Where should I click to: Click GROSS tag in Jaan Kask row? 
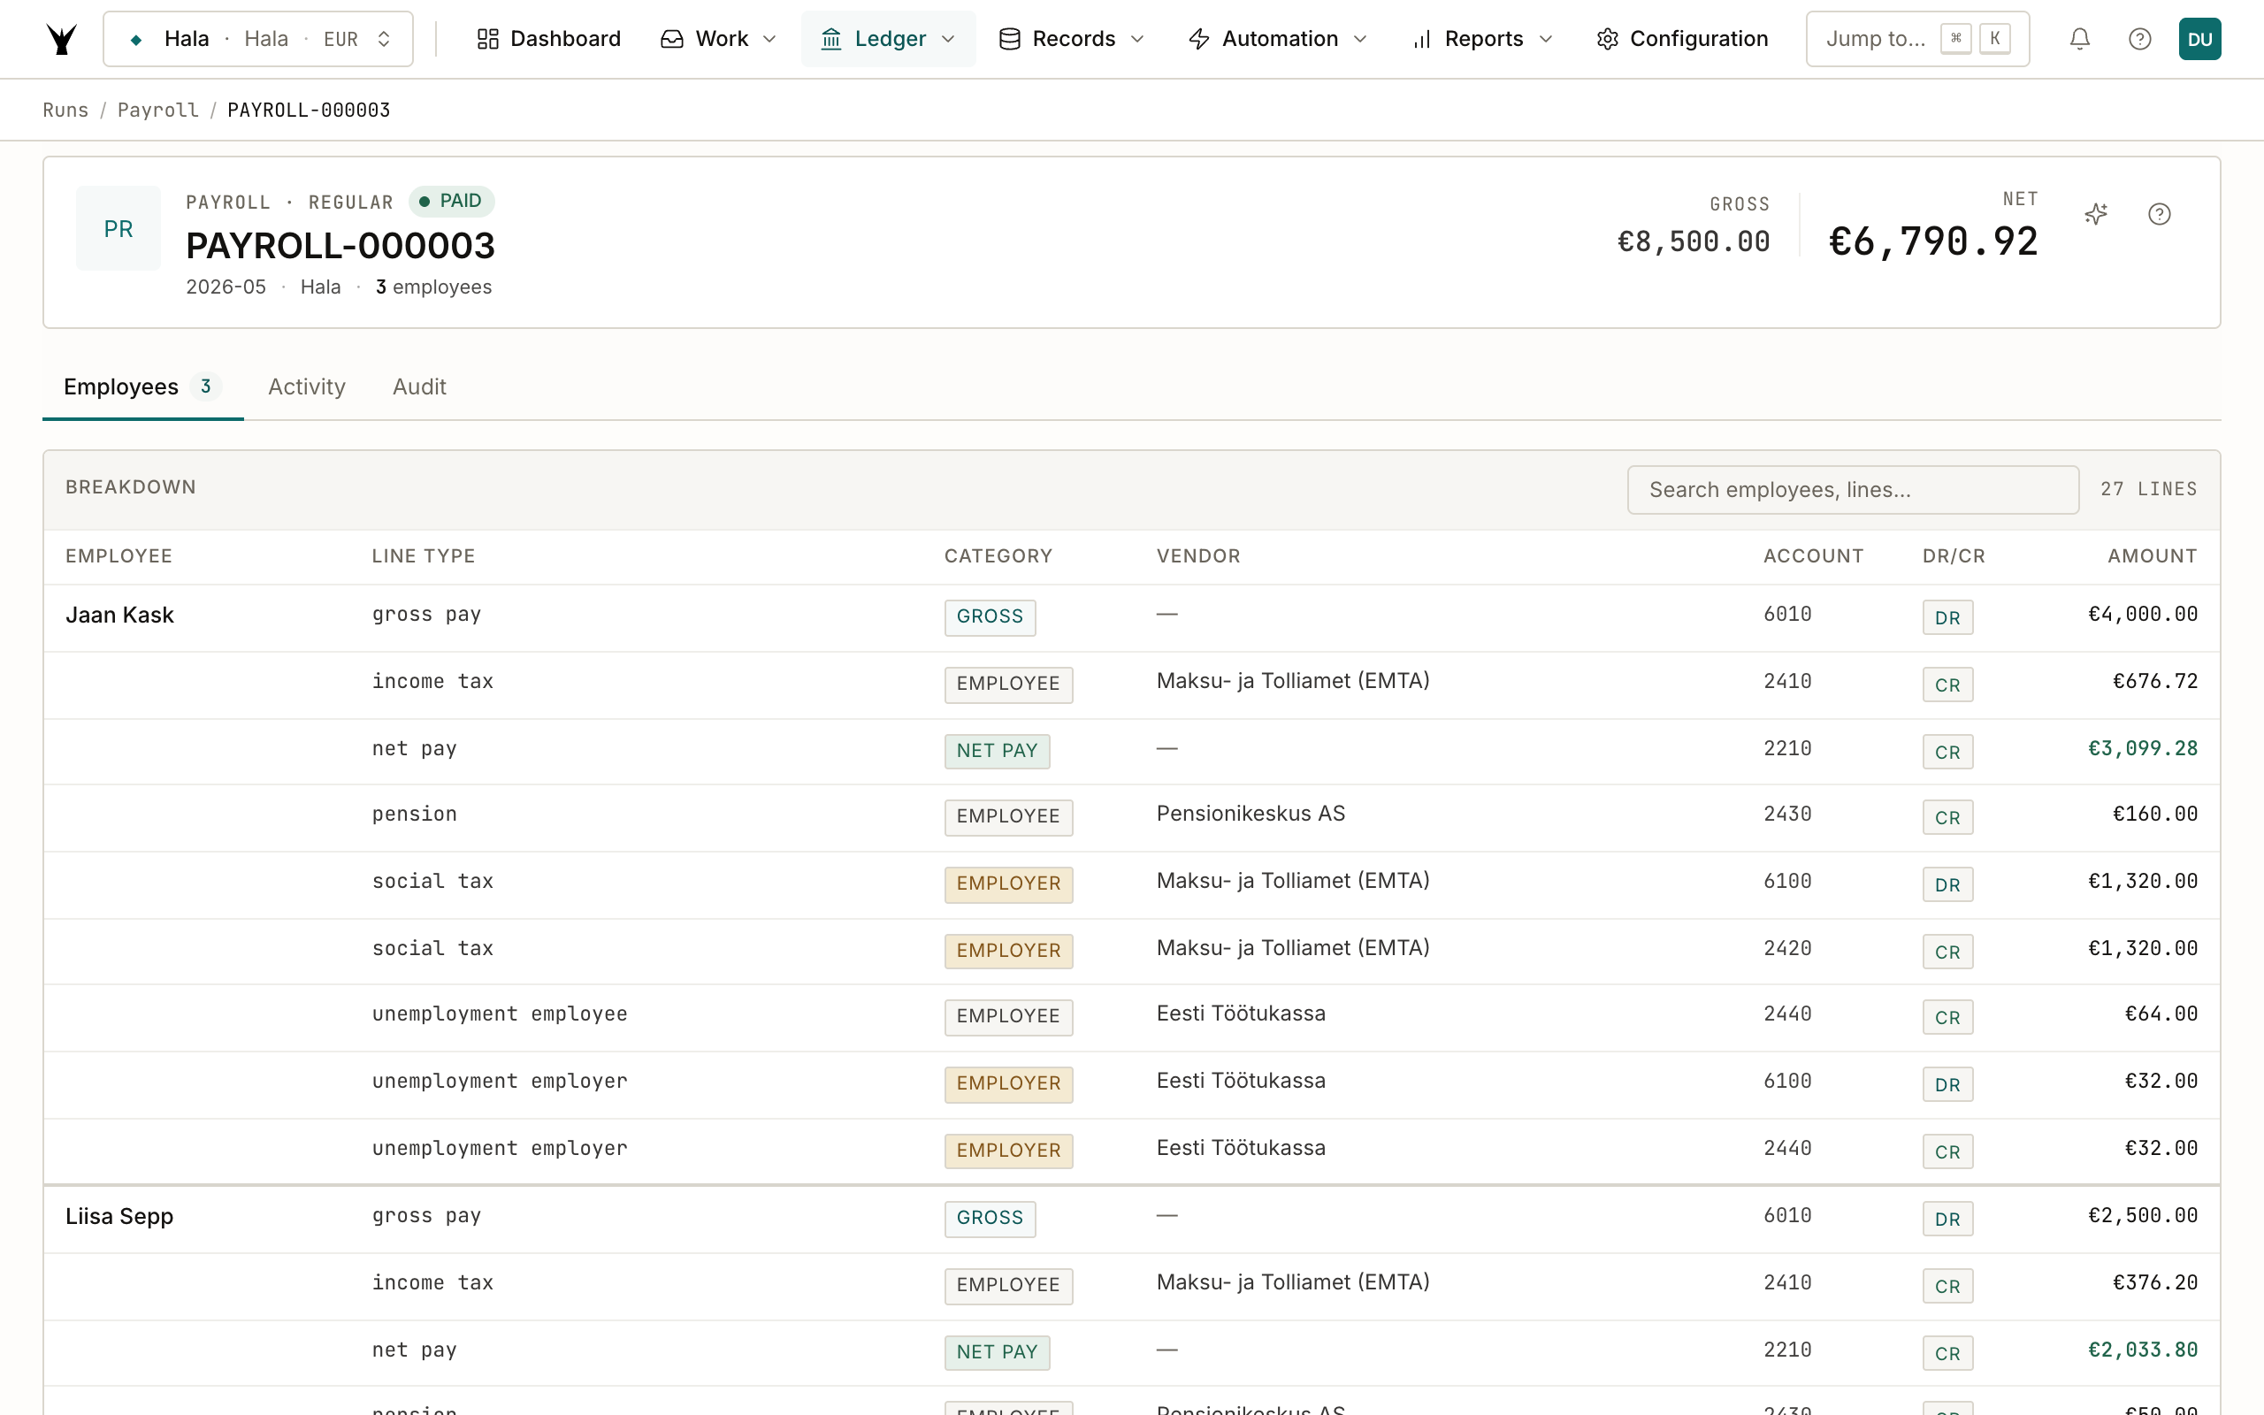(990, 616)
